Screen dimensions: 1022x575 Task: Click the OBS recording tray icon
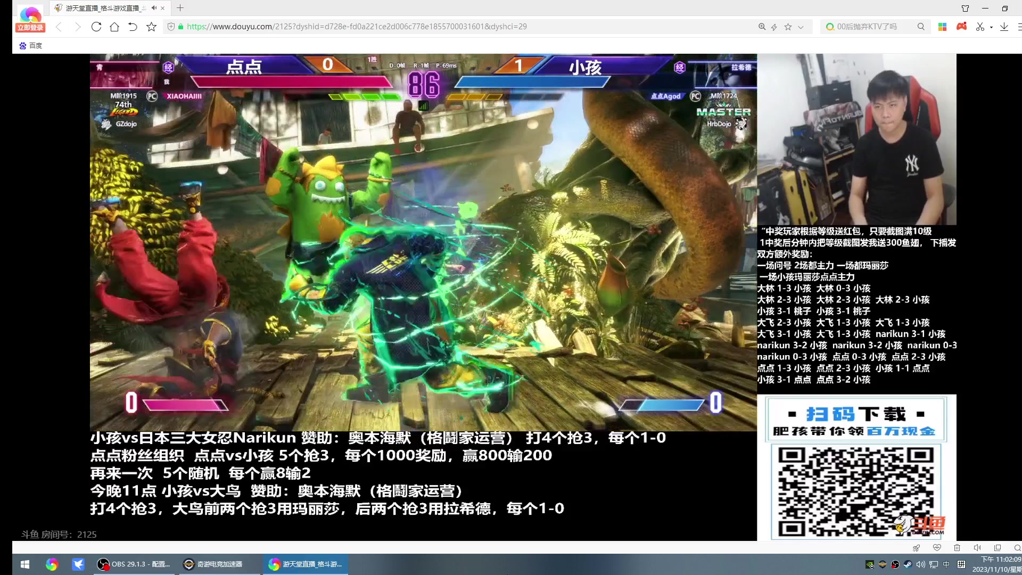click(895, 564)
